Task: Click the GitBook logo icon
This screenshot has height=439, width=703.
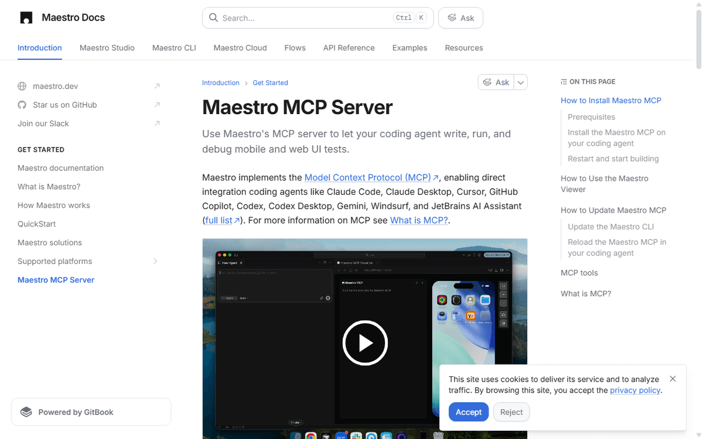Action: click(26, 412)
